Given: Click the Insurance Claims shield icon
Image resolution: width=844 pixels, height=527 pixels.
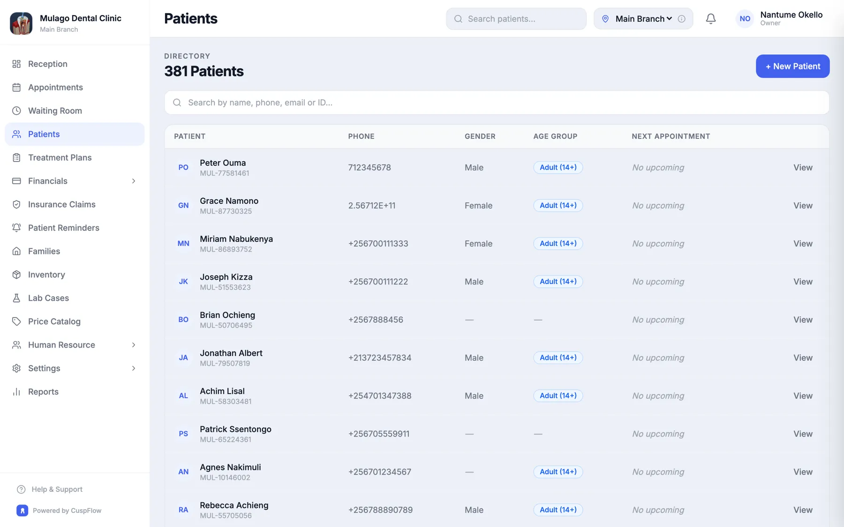Looking at the screenshot, I should coord(16,204).
